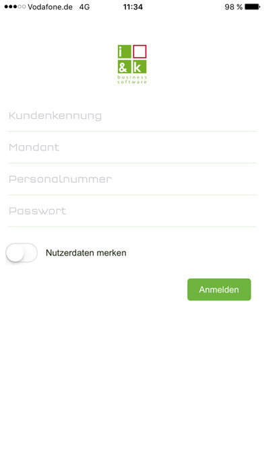Tap the red outlined logo square
264x468 pixels.
coord(139,51)
